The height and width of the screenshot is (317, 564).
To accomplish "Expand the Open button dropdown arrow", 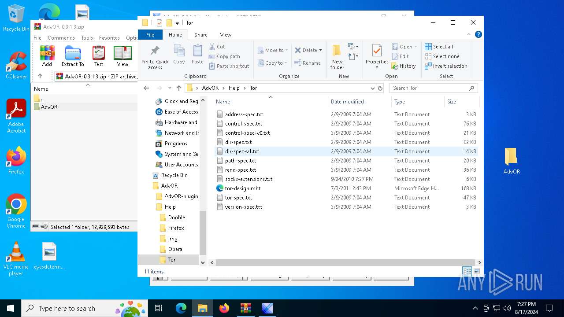I will tap(415, 47).
